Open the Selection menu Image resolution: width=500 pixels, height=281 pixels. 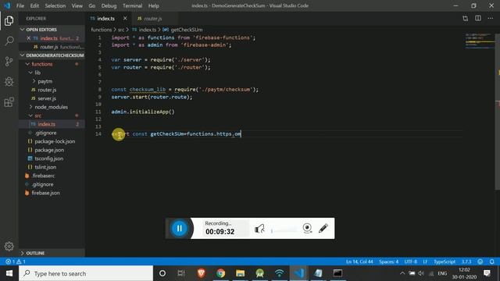[55, 5]
